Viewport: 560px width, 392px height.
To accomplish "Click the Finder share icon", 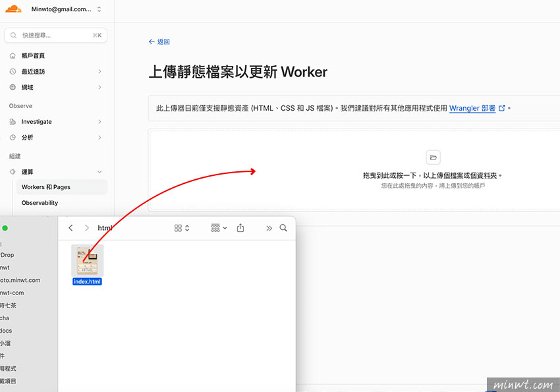I will tap(240, 228).
